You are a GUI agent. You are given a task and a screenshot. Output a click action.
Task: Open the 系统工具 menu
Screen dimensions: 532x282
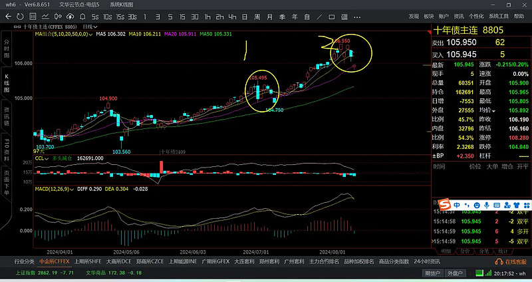(498, 16)
